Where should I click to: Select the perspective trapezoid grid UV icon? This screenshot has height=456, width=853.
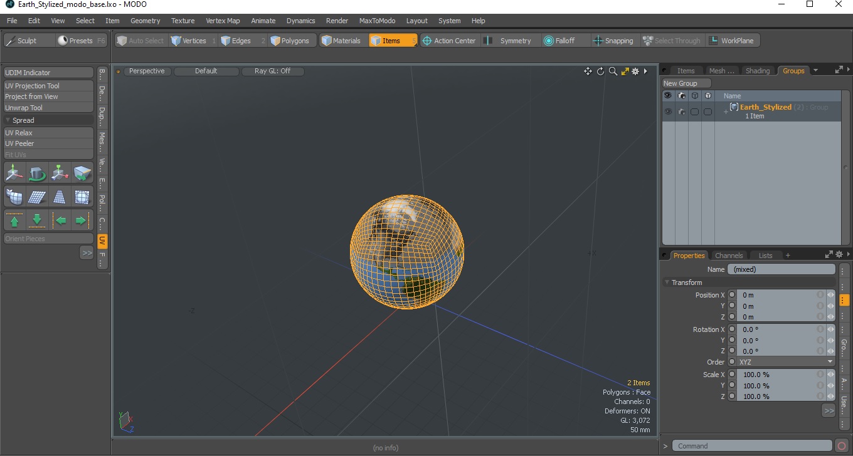point(60,197)
